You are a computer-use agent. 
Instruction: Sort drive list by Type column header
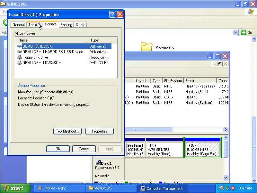coord(99,40)
